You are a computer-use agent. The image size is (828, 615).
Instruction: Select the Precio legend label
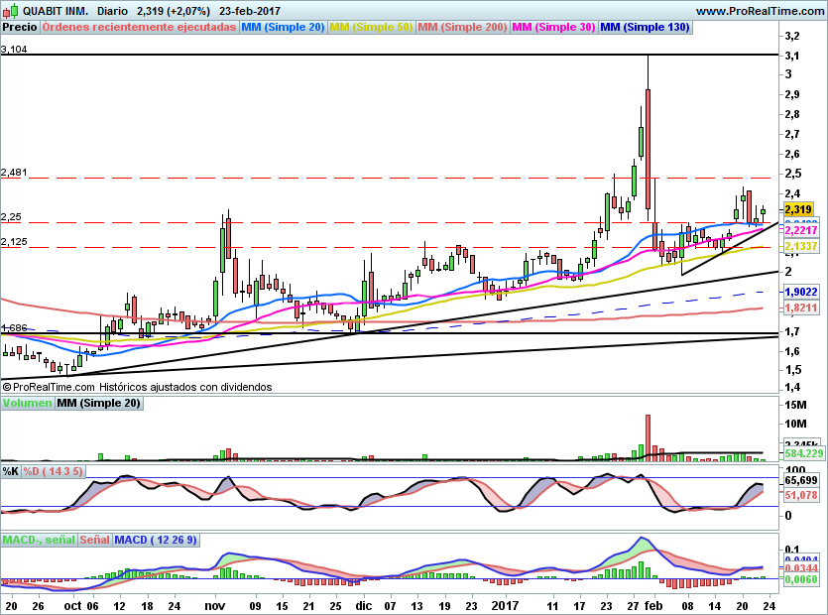20,27
